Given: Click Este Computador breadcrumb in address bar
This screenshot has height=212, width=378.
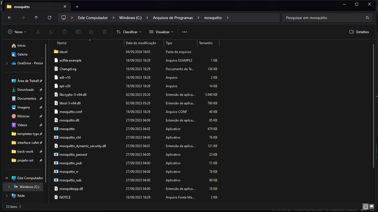Looking at the screenshot, I should 93,18.
